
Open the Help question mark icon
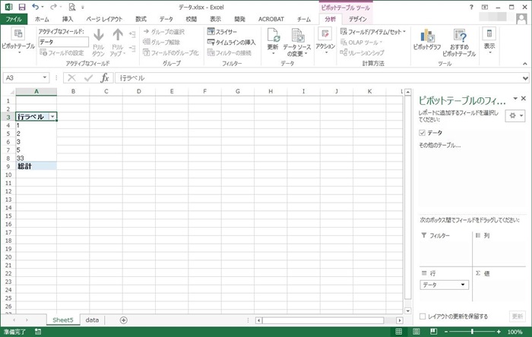[471, 7]
